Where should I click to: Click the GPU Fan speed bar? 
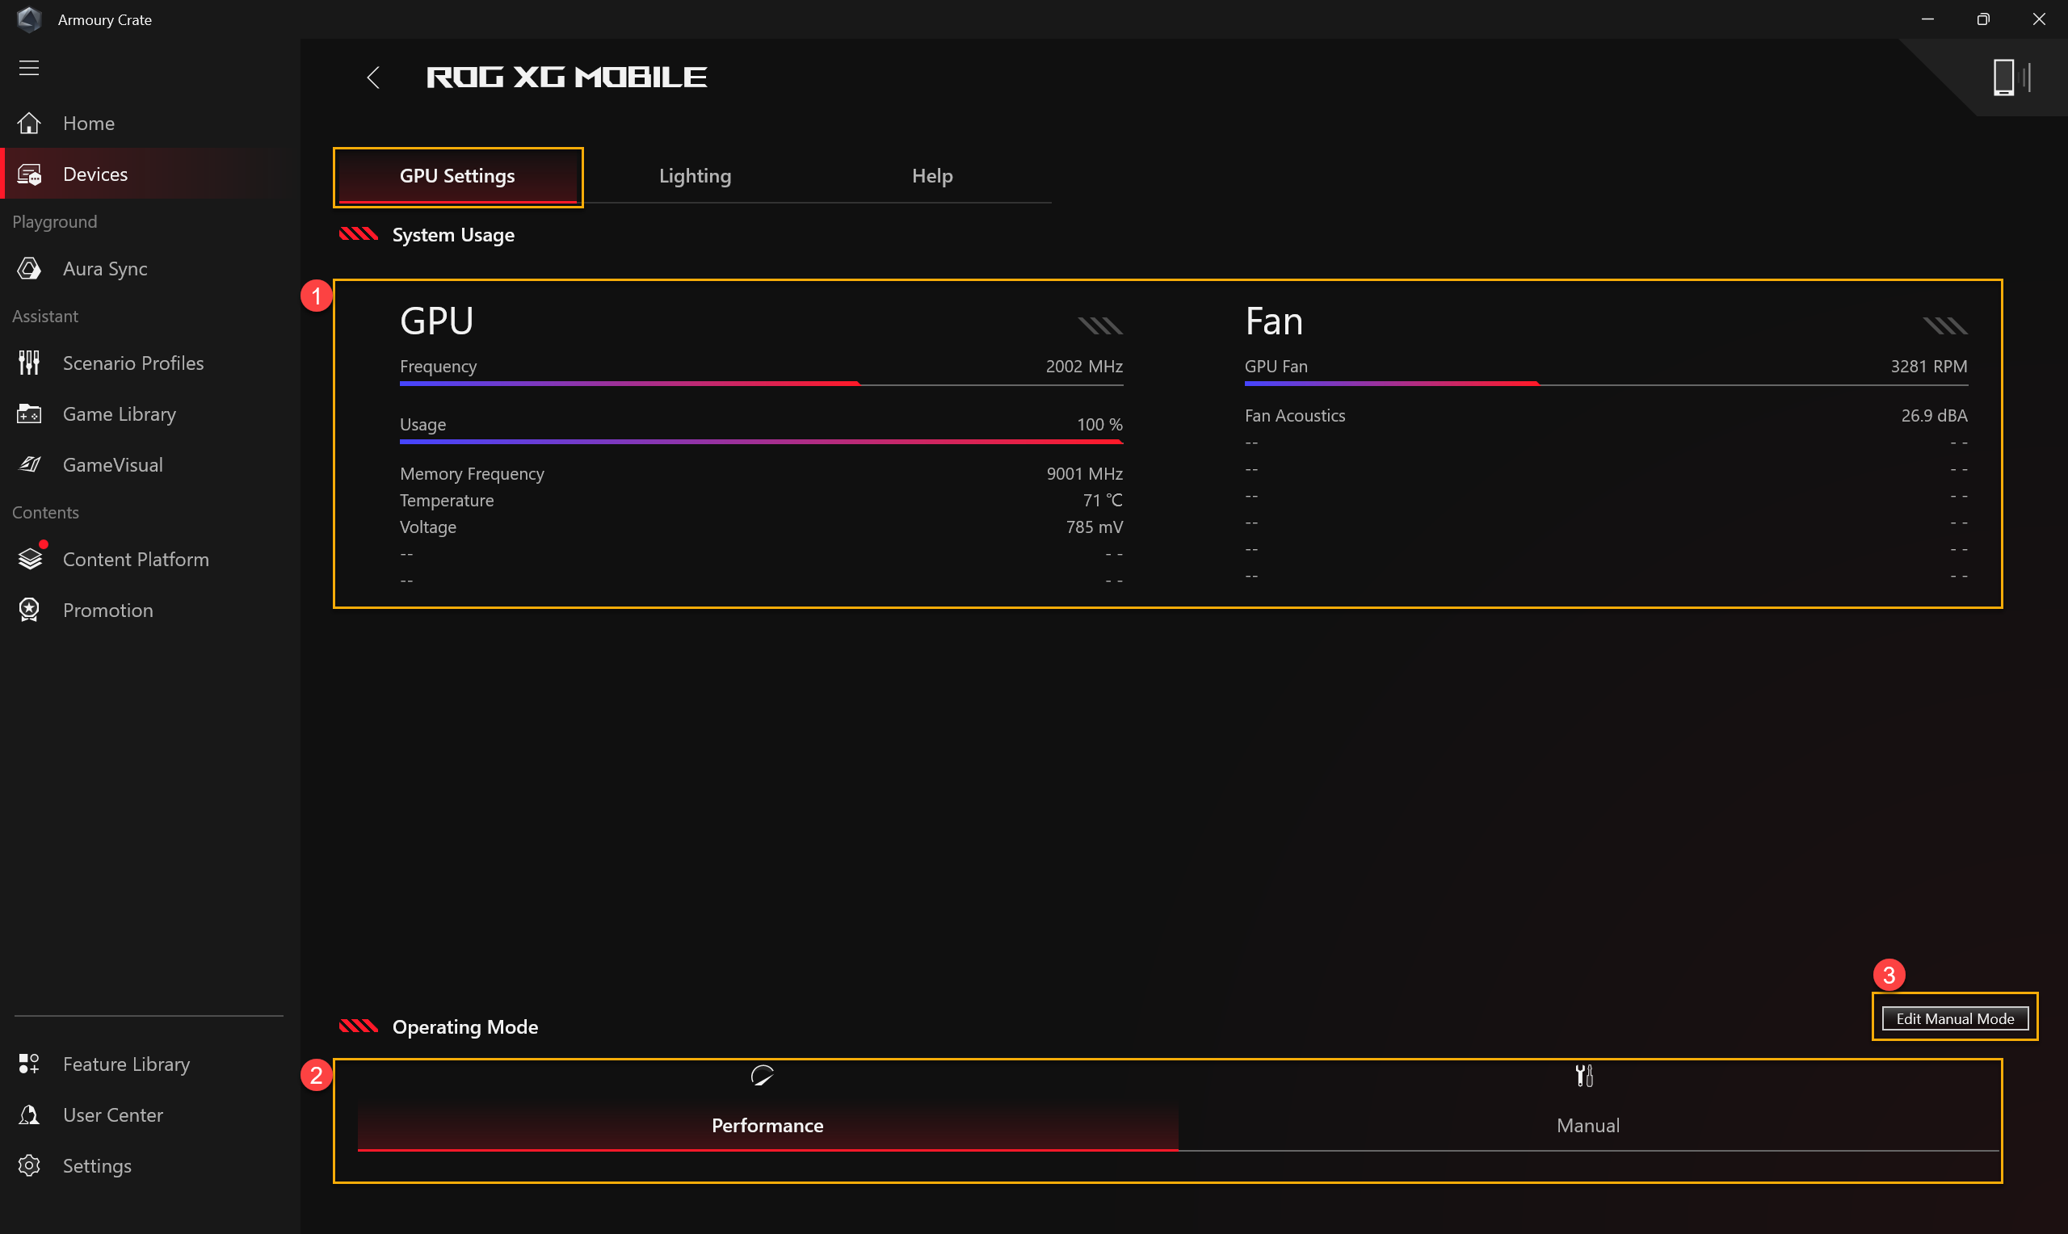(x=1606, y=384)
